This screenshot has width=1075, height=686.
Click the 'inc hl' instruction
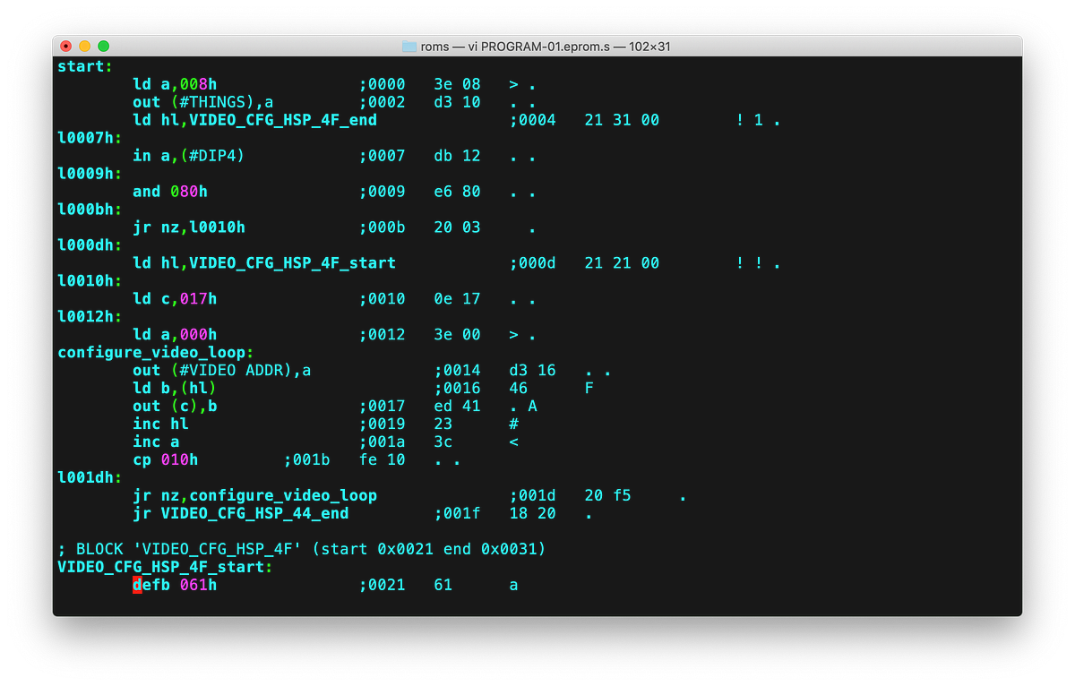click(x=160, y=424)
